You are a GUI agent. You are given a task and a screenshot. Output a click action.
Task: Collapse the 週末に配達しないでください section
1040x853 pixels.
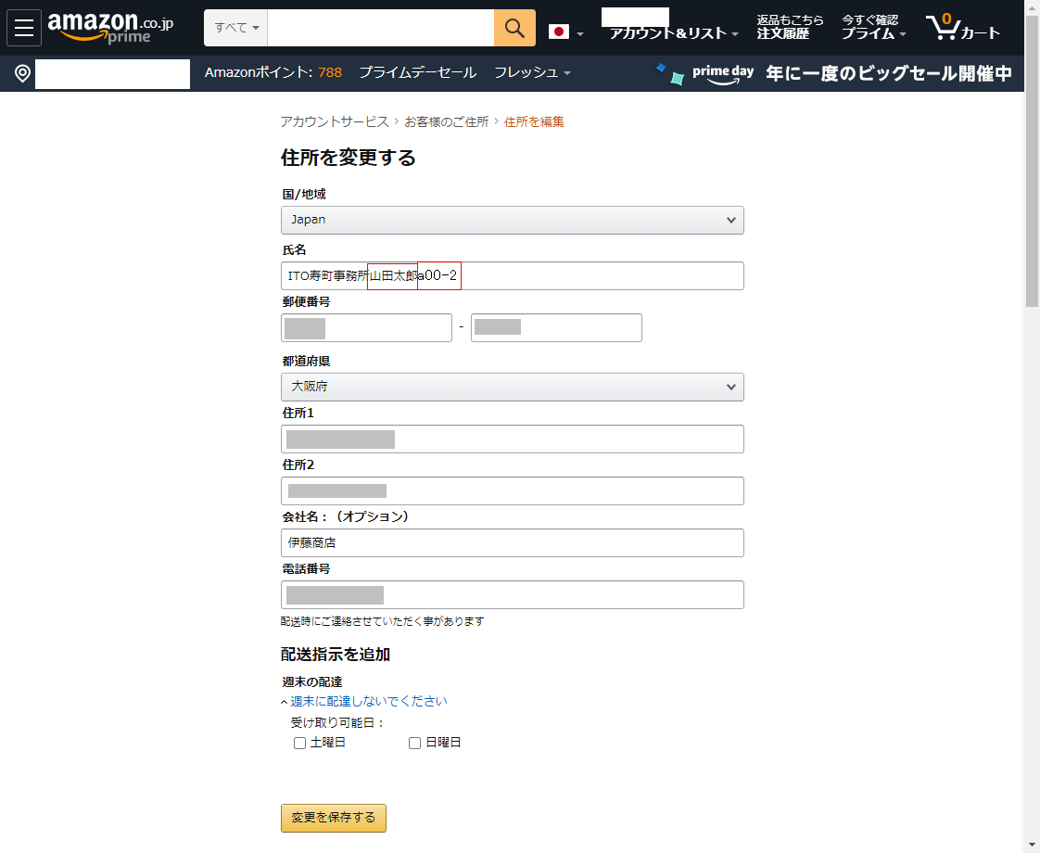[x=368, y=701]
